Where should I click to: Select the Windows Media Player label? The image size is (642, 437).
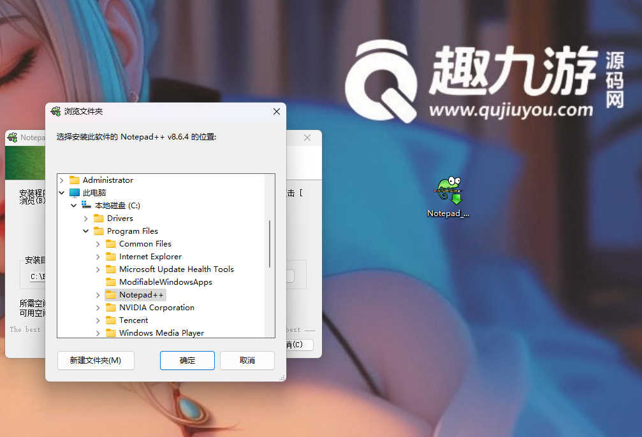coord(162,333)
